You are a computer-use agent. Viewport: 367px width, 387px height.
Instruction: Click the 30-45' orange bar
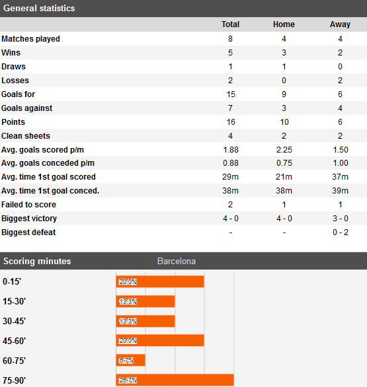(145, 321)
